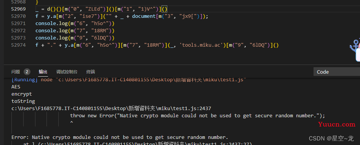Click the "ZLEd" string on line 52969
The height and width of the screenshot is (145, 360).
pos(94,9)
